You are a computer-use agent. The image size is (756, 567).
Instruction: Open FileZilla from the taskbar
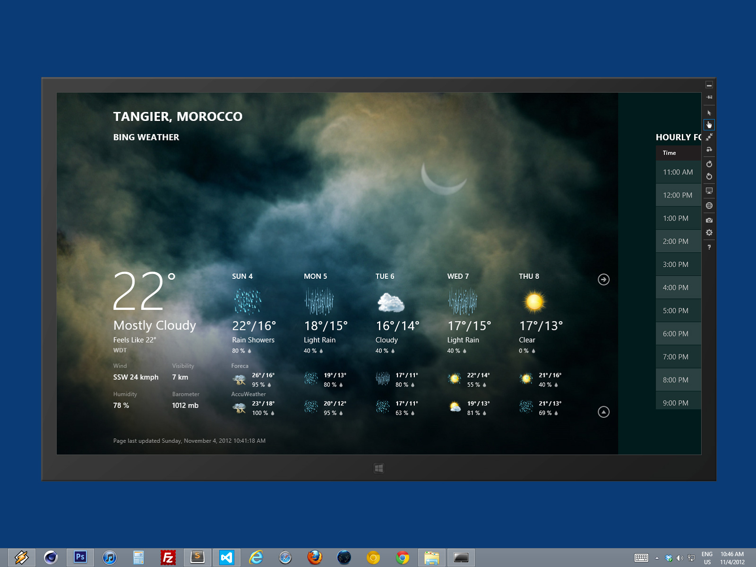coord(168,558)
